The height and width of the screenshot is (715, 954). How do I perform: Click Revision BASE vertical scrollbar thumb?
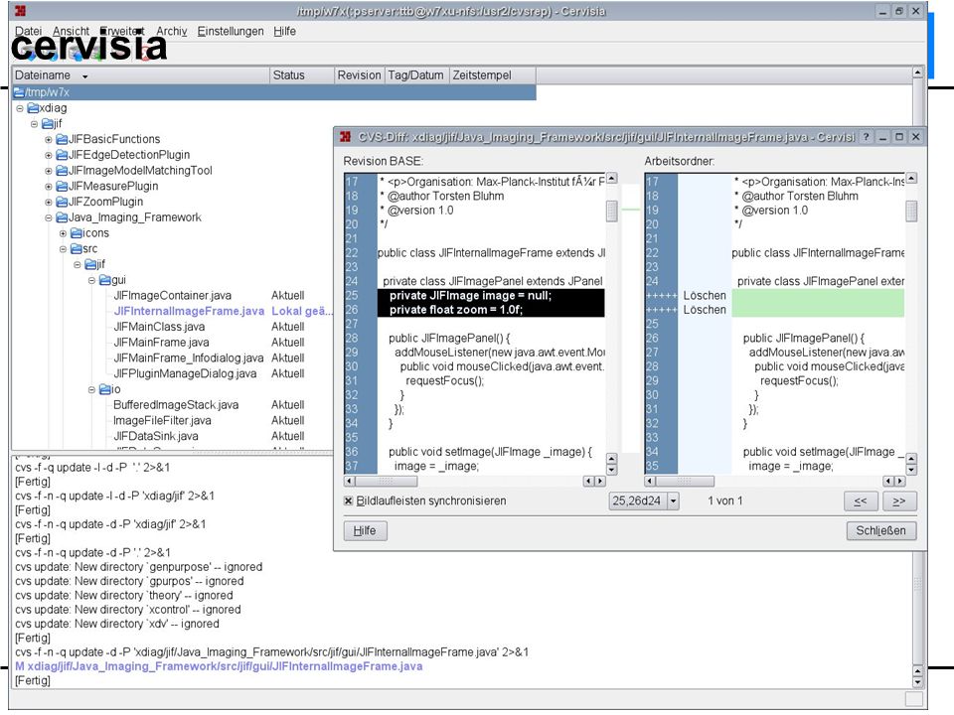click(612, 212)
